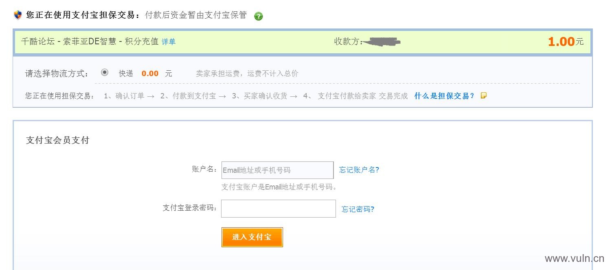The width and height of the screenshot is (612, 270).
Task: Click step 2、付款到支付宝 text
Action: pyautogui.click(x=188, y=96)
